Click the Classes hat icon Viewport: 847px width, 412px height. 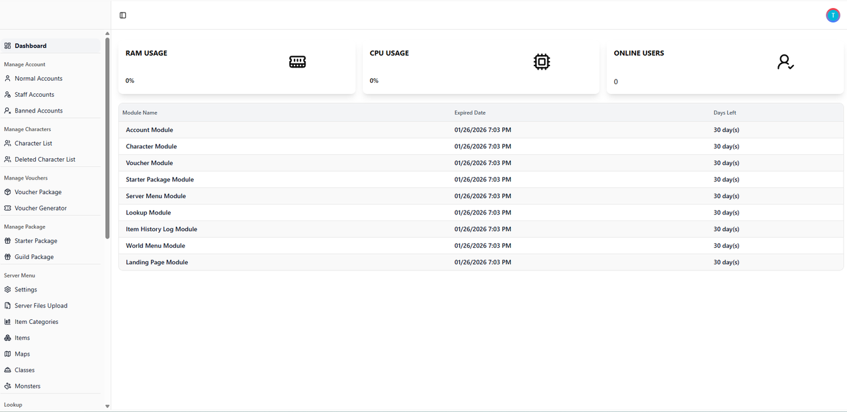coord(7,370)
